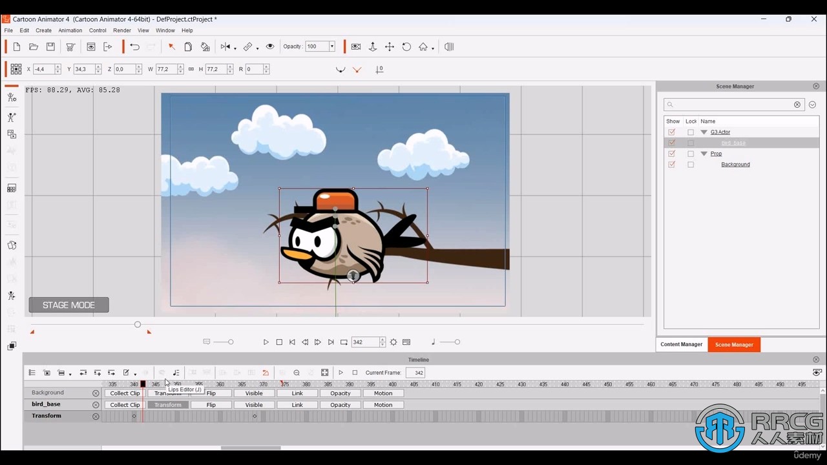Open a project with folder icon
Image resolution: width=827 pixels, height=465 pixels.
click(34, 46)
